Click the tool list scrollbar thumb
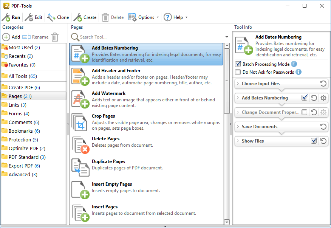The image size is (331, 228). point(227,81)
